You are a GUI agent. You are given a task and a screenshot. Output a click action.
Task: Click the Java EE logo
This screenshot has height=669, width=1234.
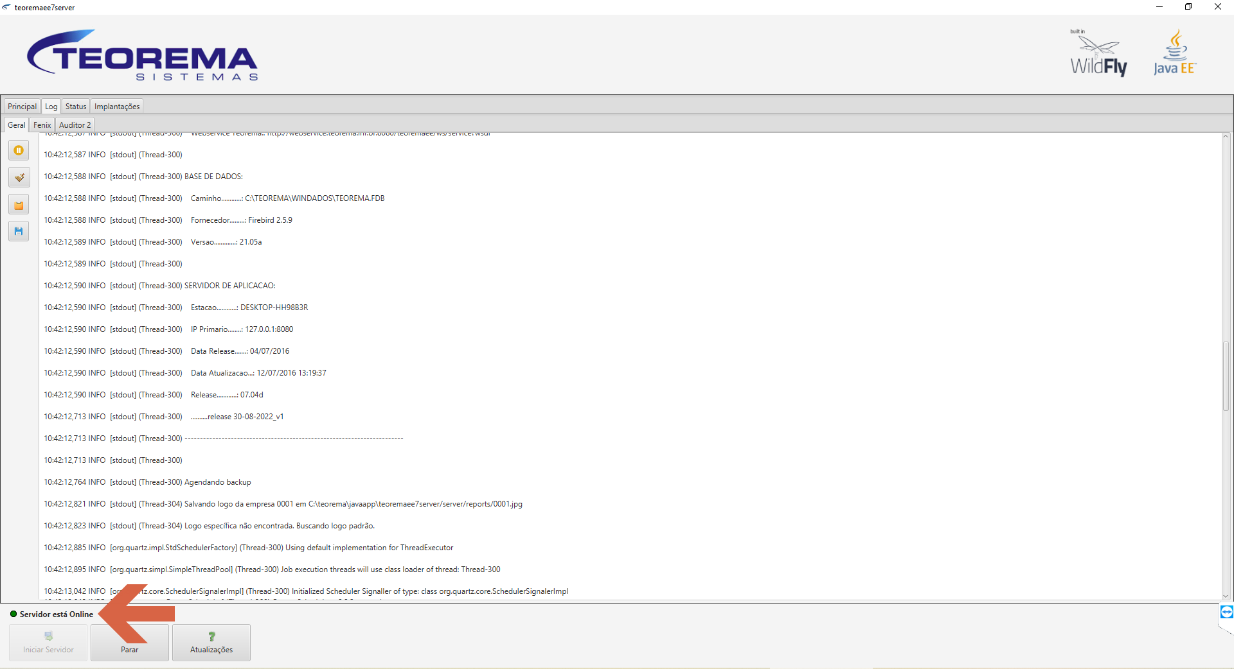[1175, 53]
